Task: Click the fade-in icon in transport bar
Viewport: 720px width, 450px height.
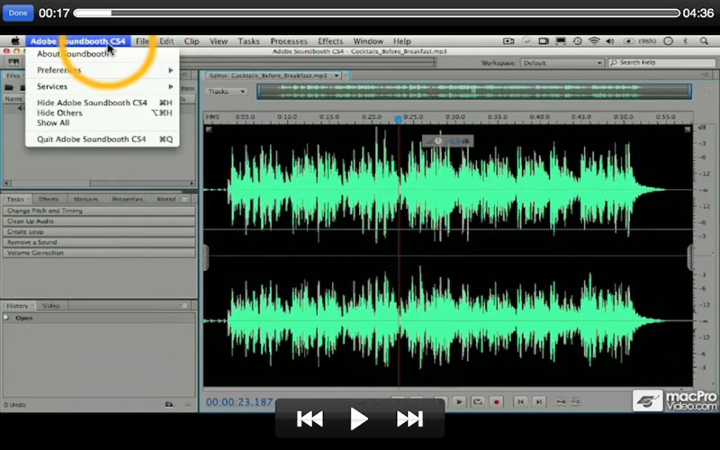Action: tap(561, 401)
